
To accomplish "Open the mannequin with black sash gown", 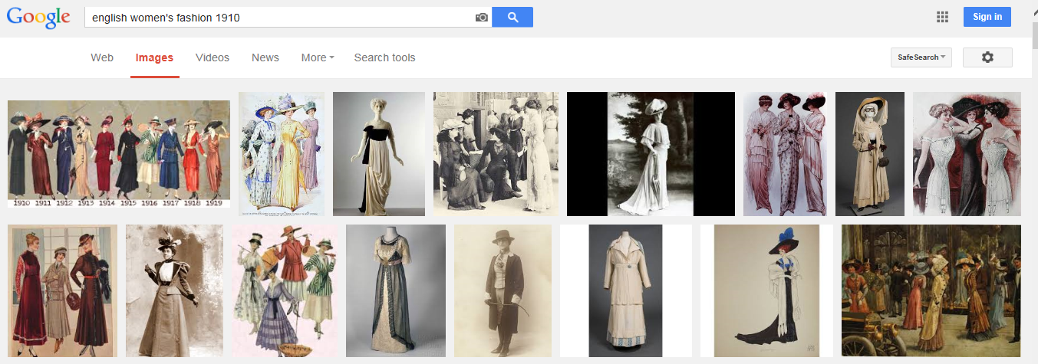I will [379, 154].
